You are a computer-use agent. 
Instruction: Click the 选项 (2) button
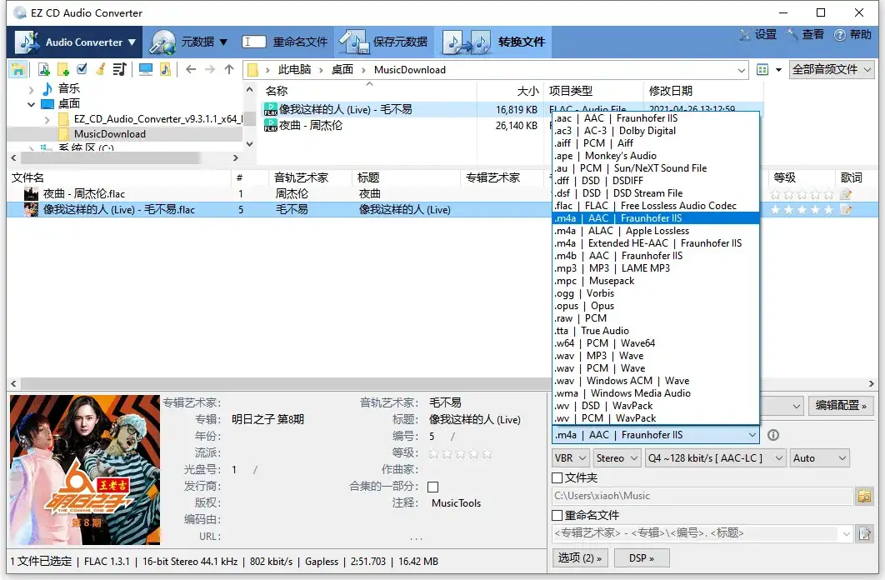580,557
